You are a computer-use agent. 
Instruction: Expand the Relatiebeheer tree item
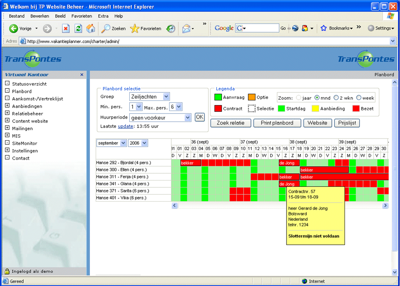pyautogui.click(x=7, y=114)
